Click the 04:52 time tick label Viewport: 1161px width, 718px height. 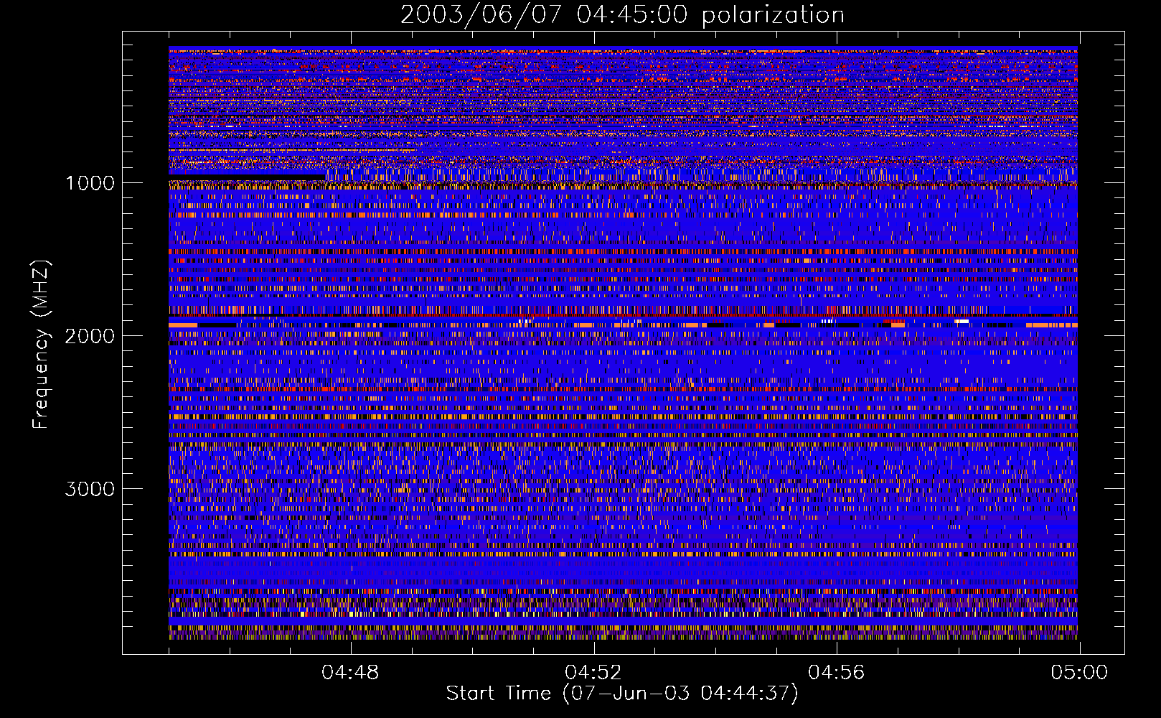[593, 673]
